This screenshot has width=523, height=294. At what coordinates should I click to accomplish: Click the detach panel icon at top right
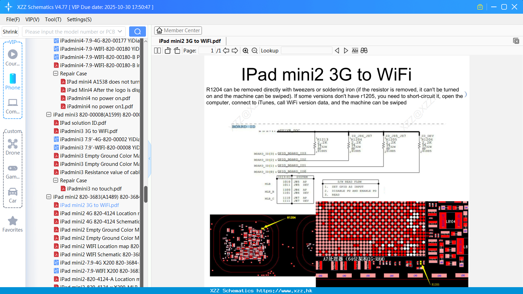click(516, 41)
